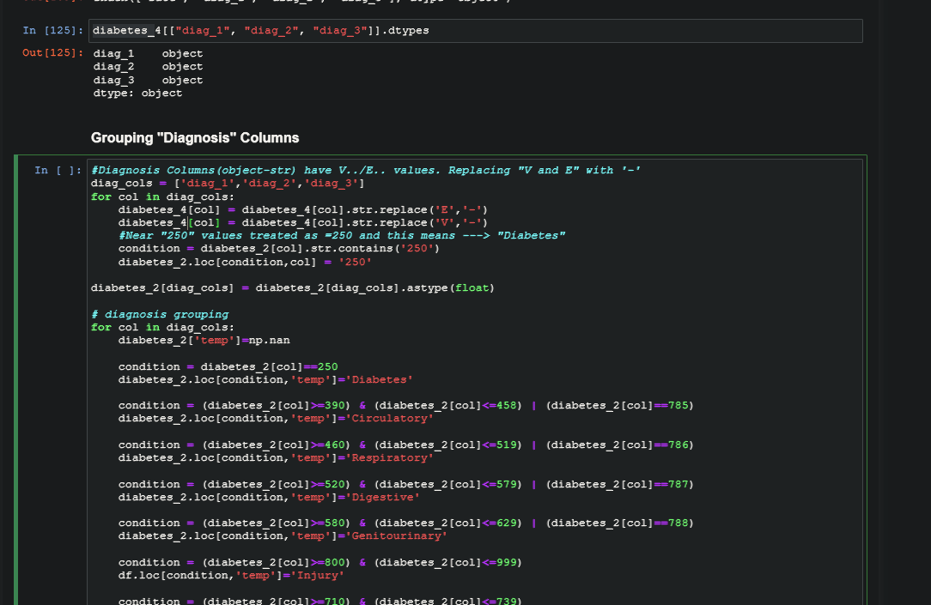This screenshot has height=605, width=931.
Task: Click the In [ ] prompt of active cell
Action: pos(58,170)
